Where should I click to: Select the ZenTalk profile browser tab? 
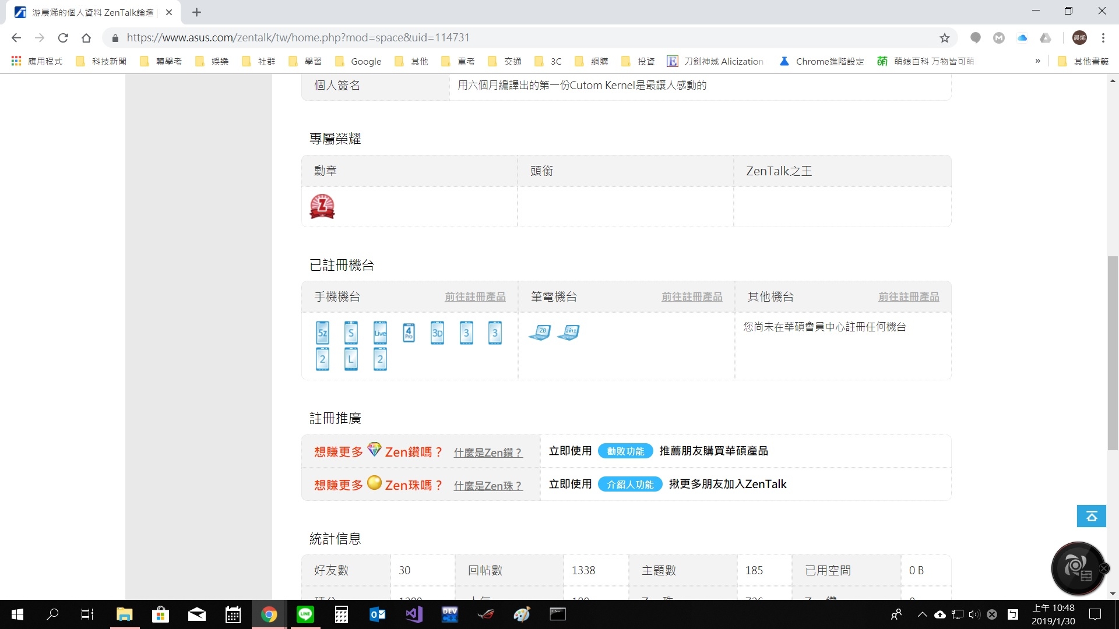[x=93, y=12]
